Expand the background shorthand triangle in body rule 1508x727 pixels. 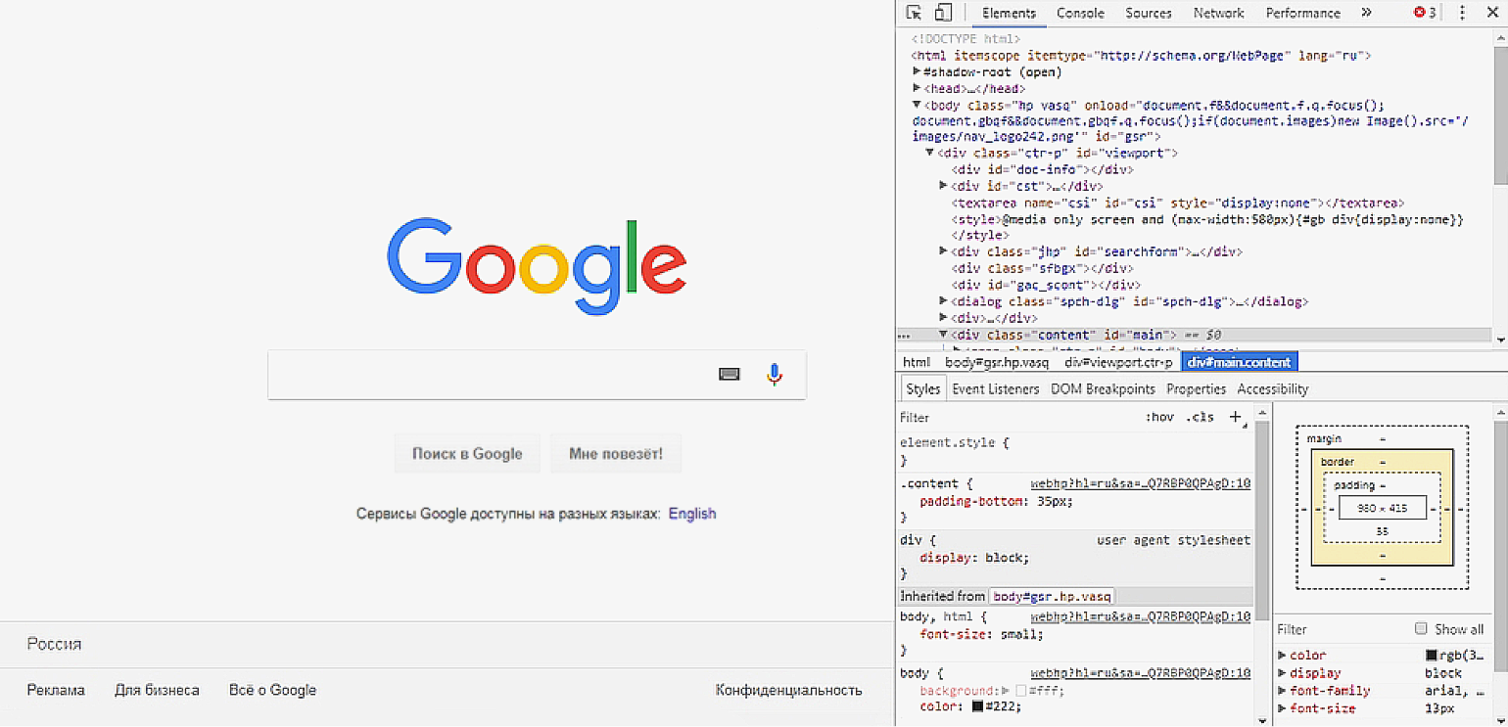(x=1006, y=691)
